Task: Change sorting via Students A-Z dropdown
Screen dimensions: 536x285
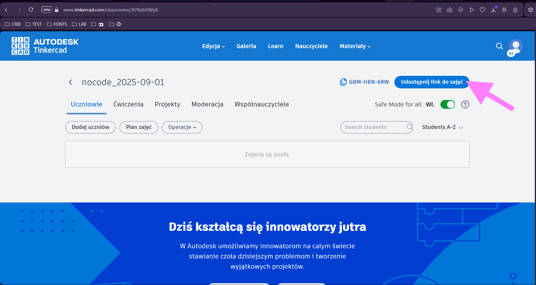Action: tap(442, 127)
